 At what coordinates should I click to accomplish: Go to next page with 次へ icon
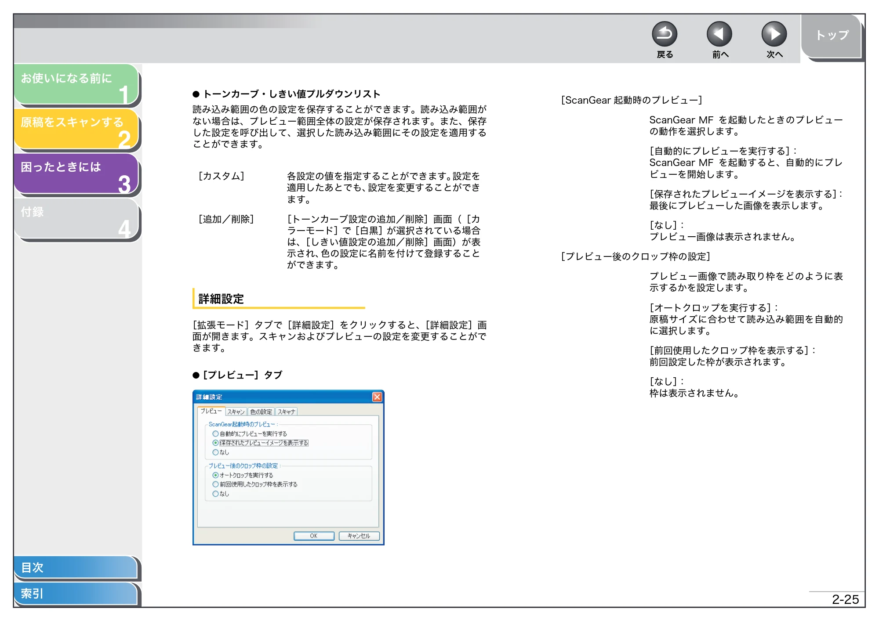coord(774,34)
